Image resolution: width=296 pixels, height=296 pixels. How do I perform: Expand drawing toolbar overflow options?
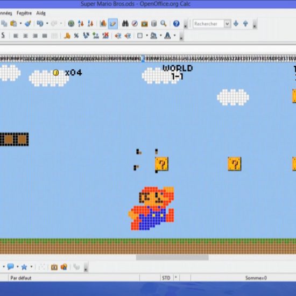pos(86,267)
